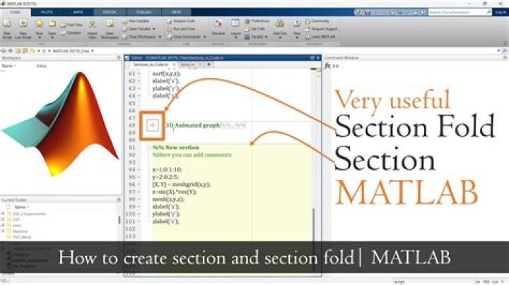509x285 pixels.
Task: Click Analyze Code in toolstrip
Action: (x=181, y=21)
